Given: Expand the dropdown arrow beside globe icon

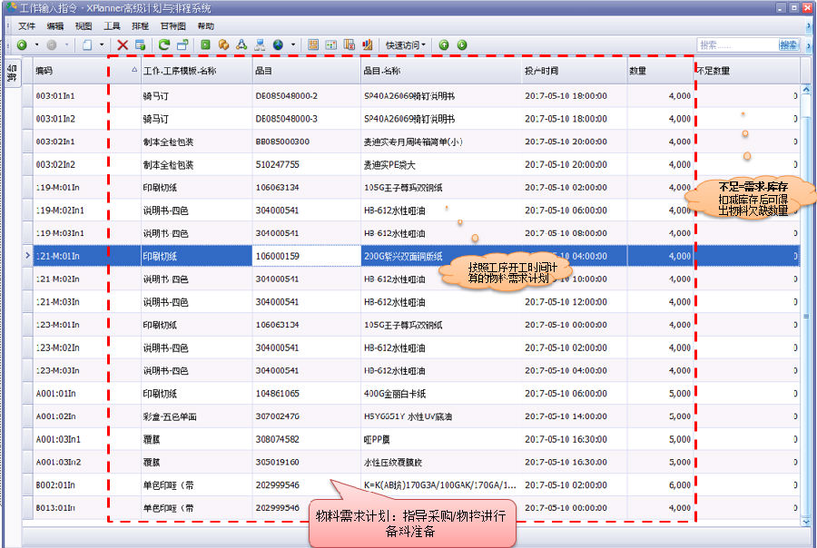Looking at the screenshot, I should 292,44.
